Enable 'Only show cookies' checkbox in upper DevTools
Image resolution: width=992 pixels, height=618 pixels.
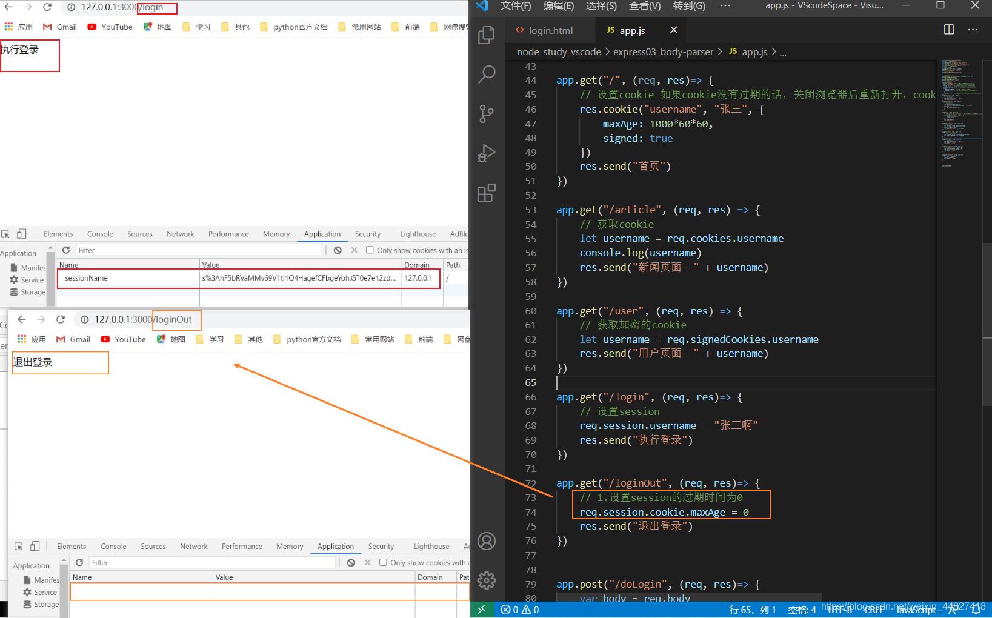[x=370, y=250]
